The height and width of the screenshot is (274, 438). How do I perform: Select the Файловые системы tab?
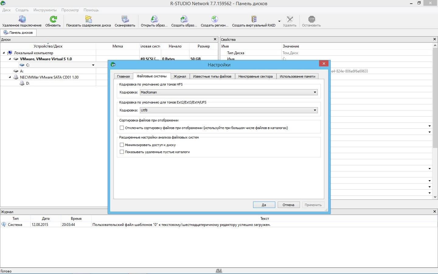click(152, 76)
